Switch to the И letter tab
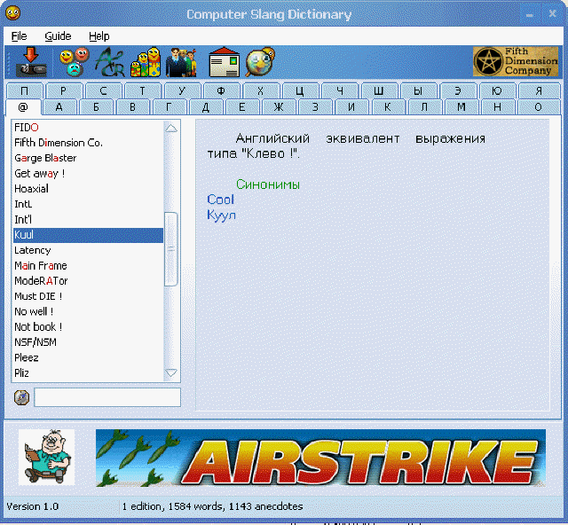The height and width of the screenshot is (525, 568). point(351,107)
